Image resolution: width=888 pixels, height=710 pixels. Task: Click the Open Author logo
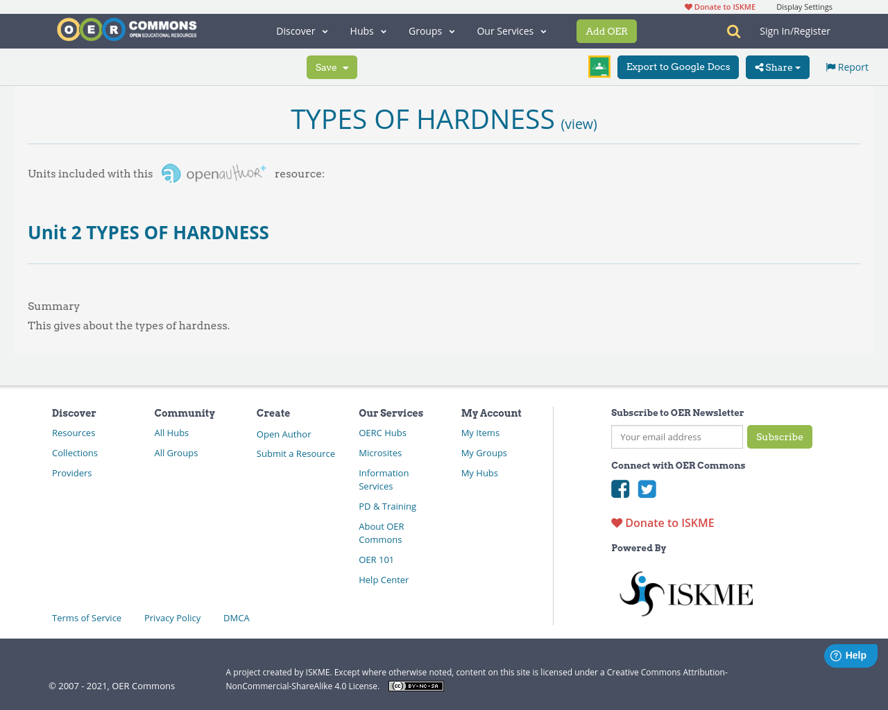pos(213,172)
